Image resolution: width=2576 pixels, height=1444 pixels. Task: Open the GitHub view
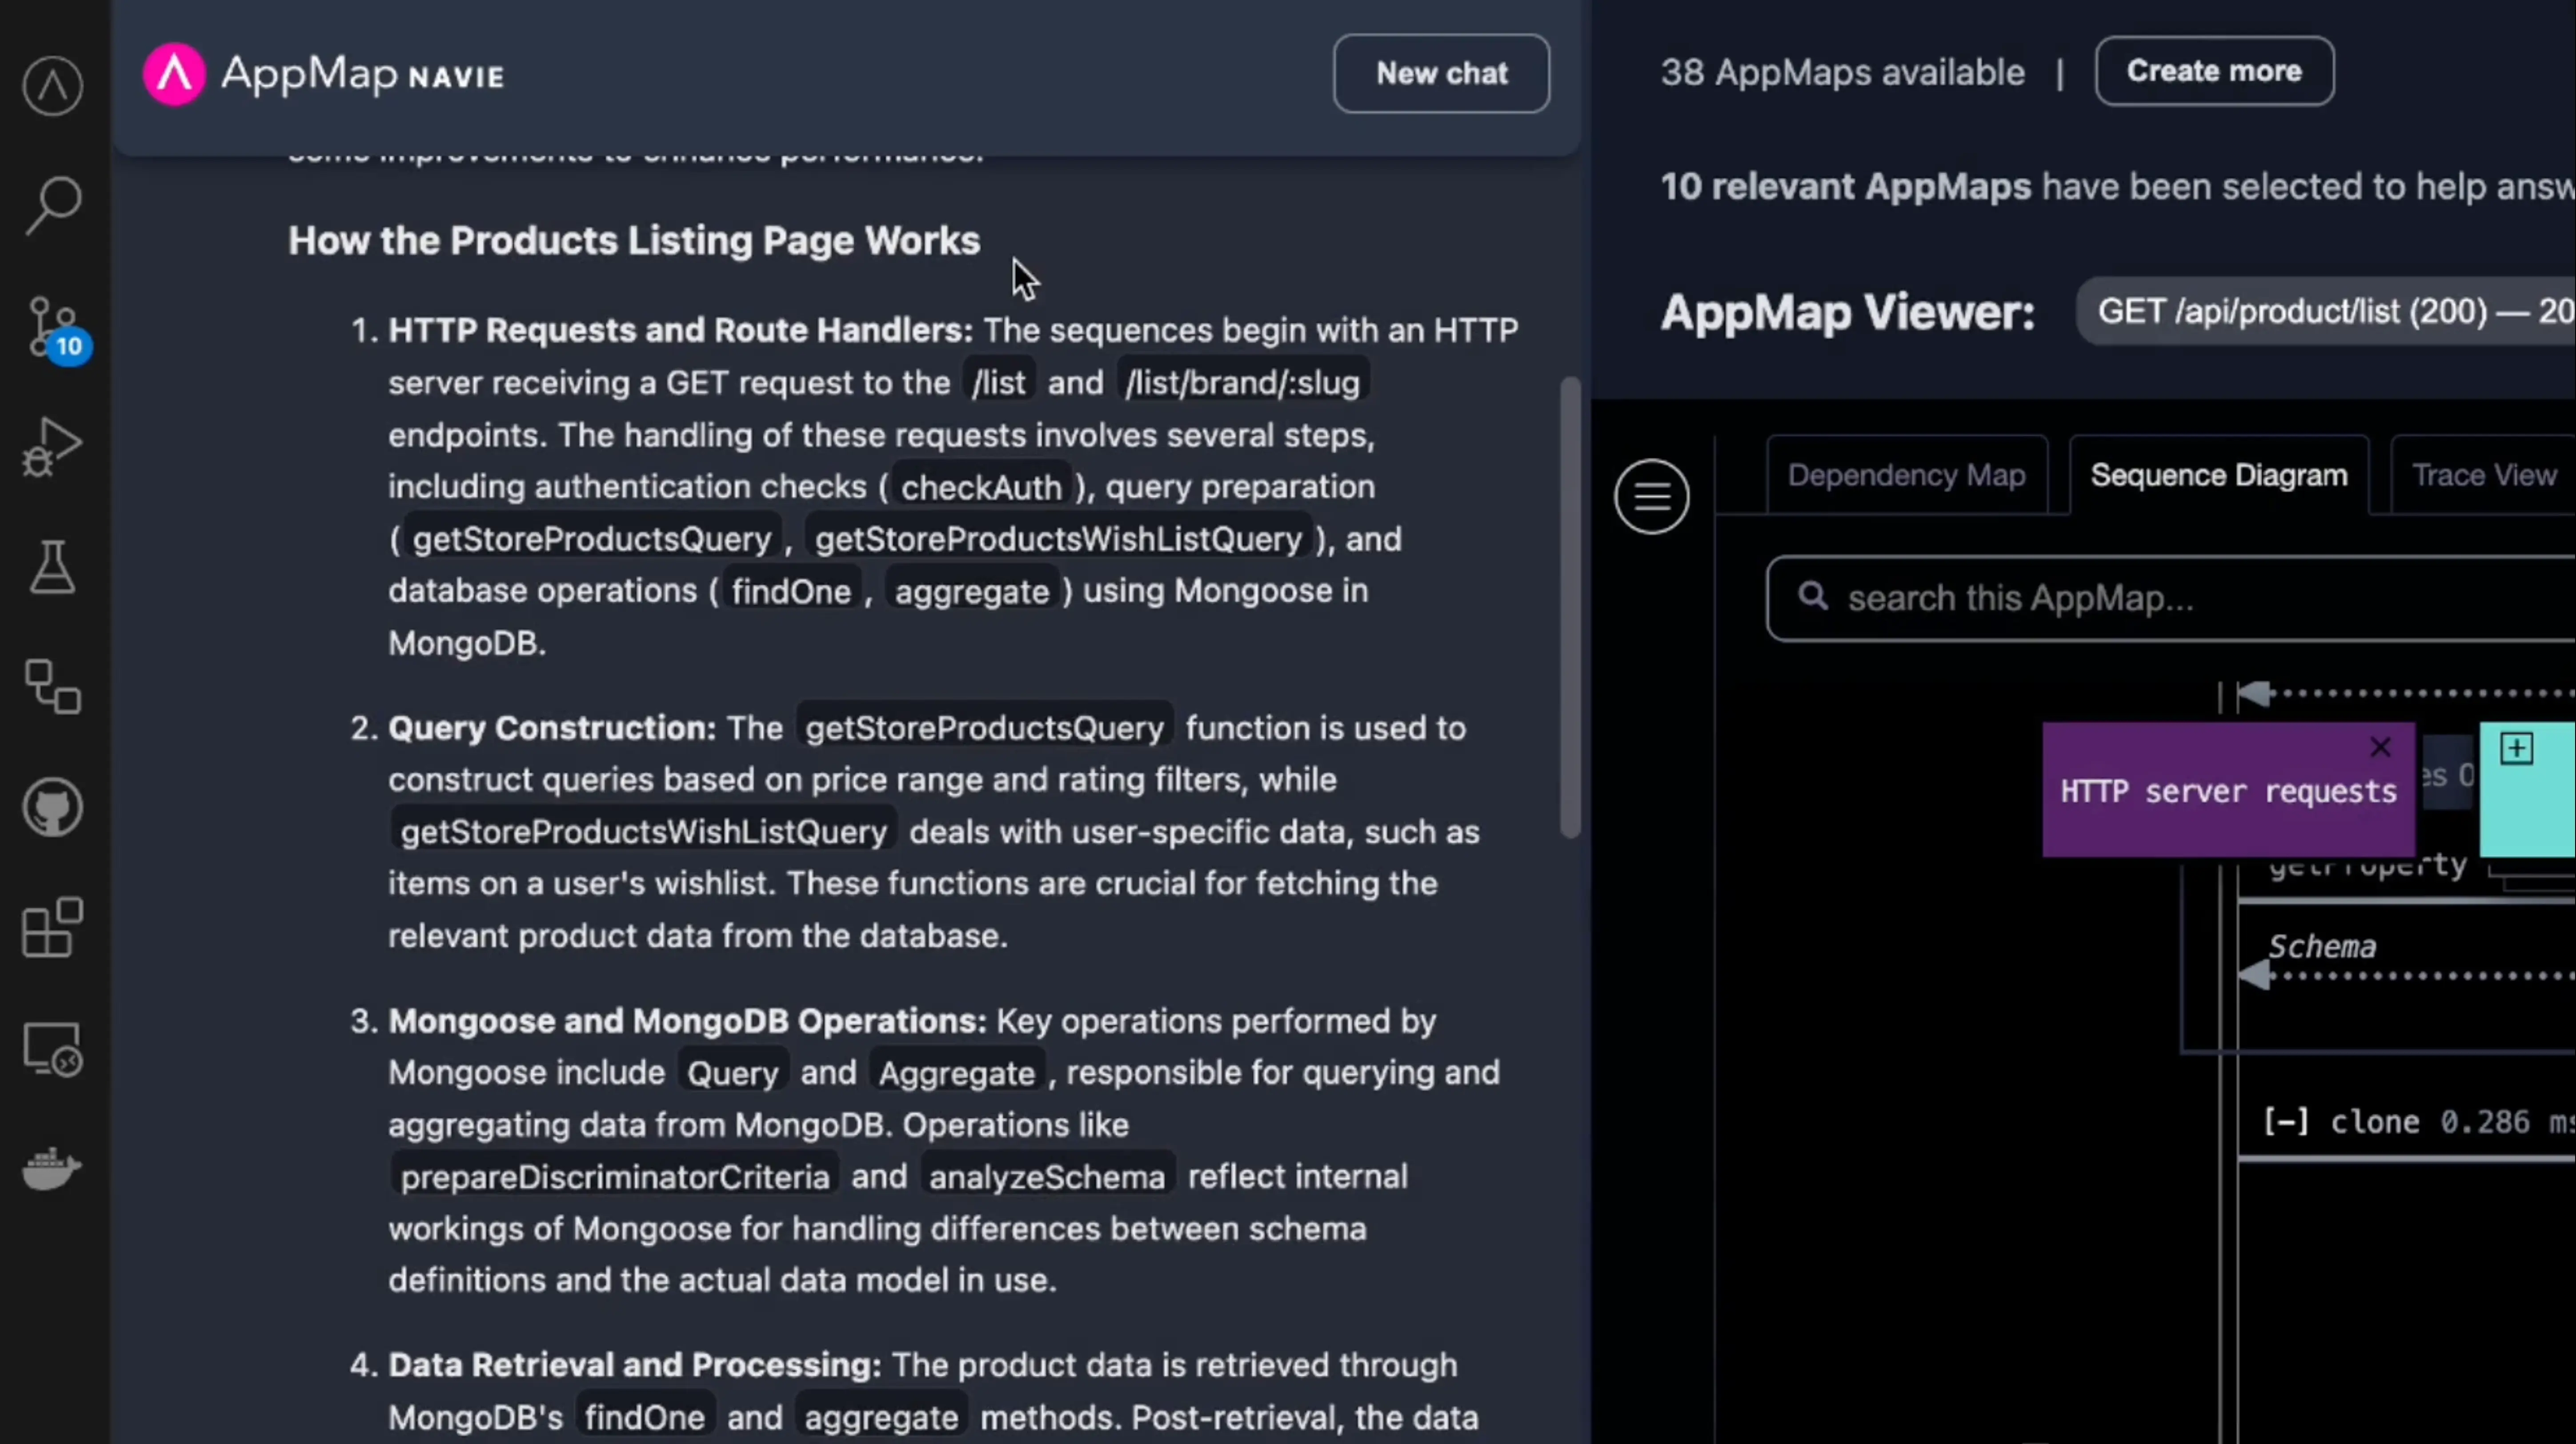(52, 807)
